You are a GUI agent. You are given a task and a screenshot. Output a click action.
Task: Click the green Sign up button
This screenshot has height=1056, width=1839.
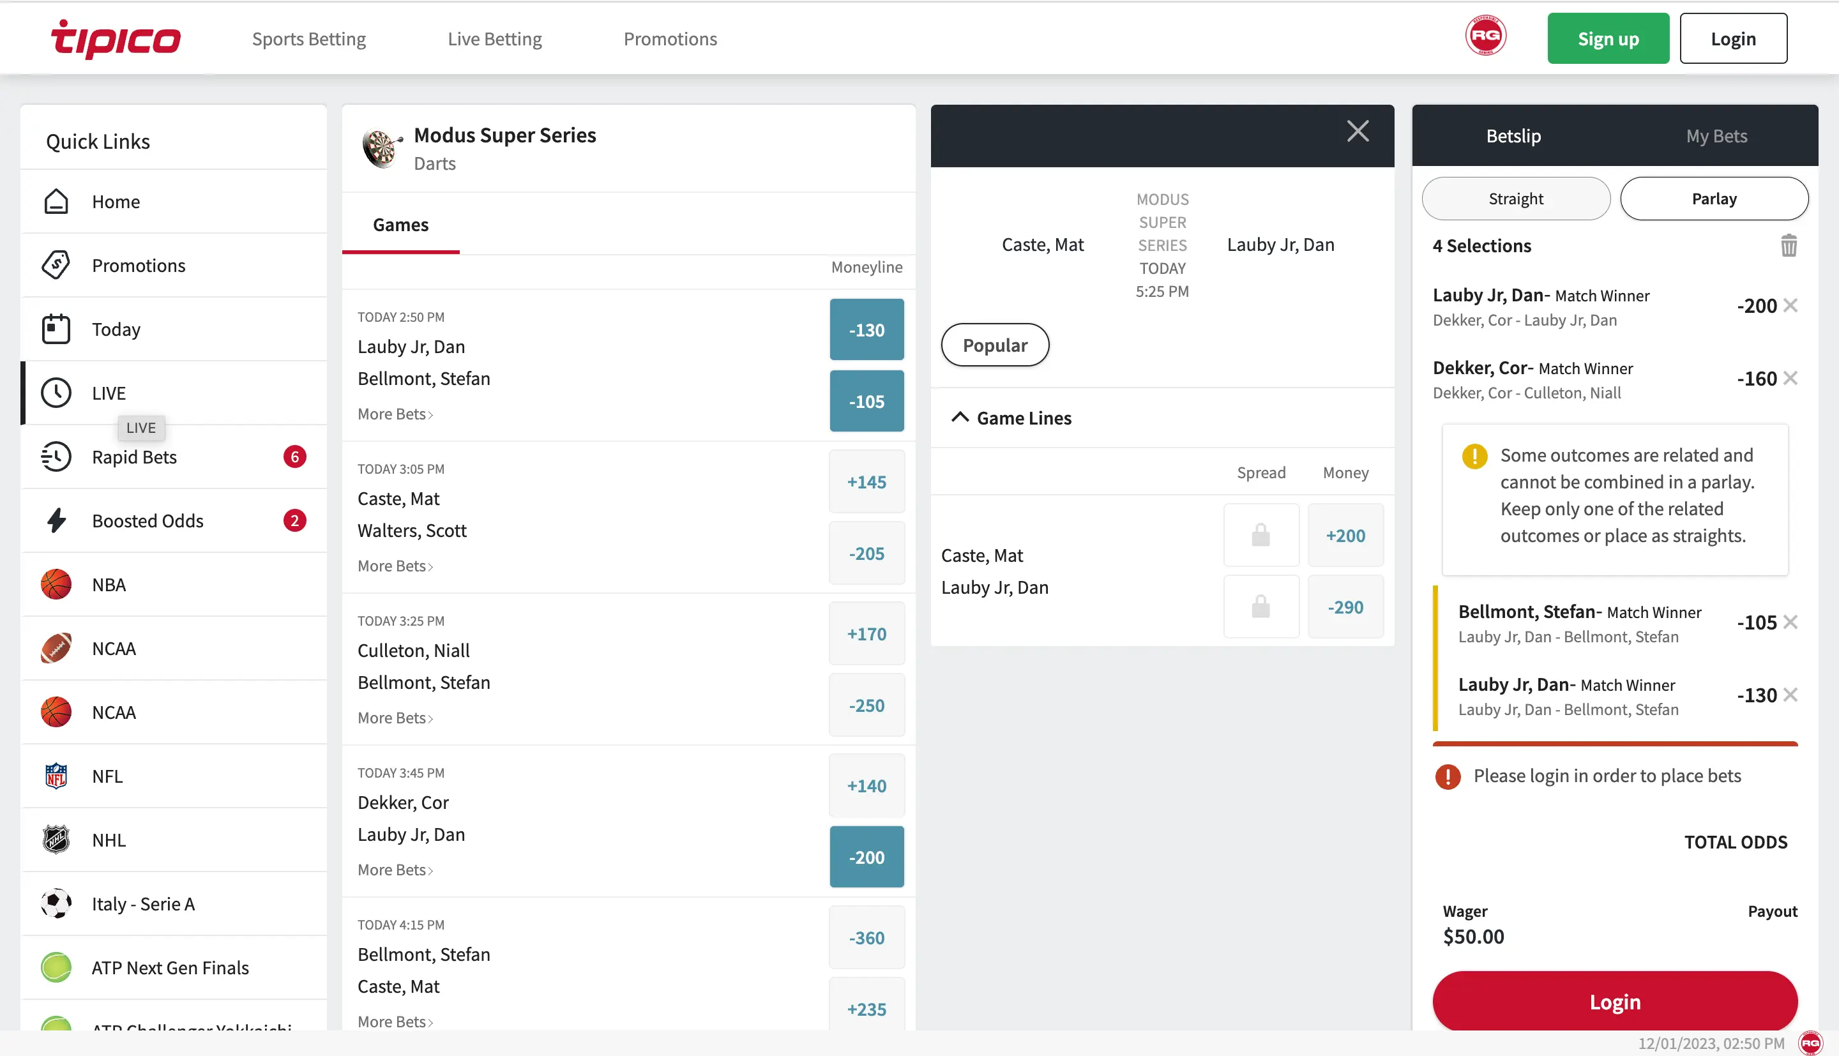(1608, 39)
